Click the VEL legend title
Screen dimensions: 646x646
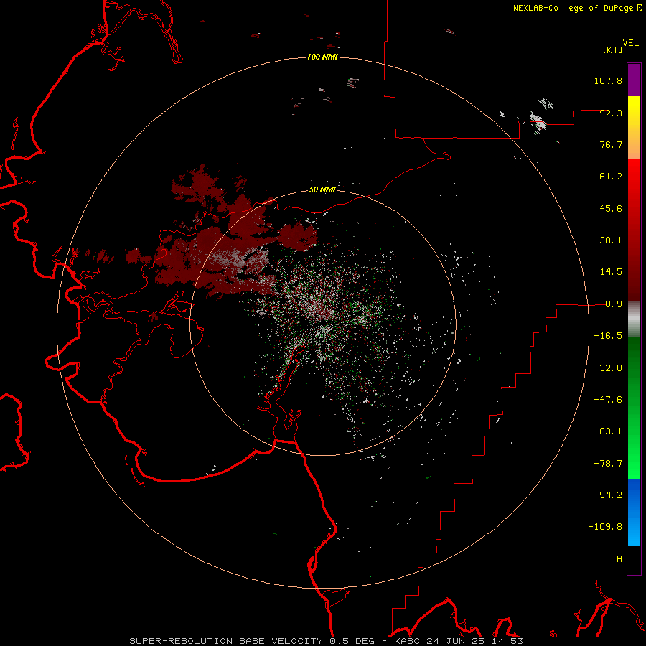tap(630, 43)
